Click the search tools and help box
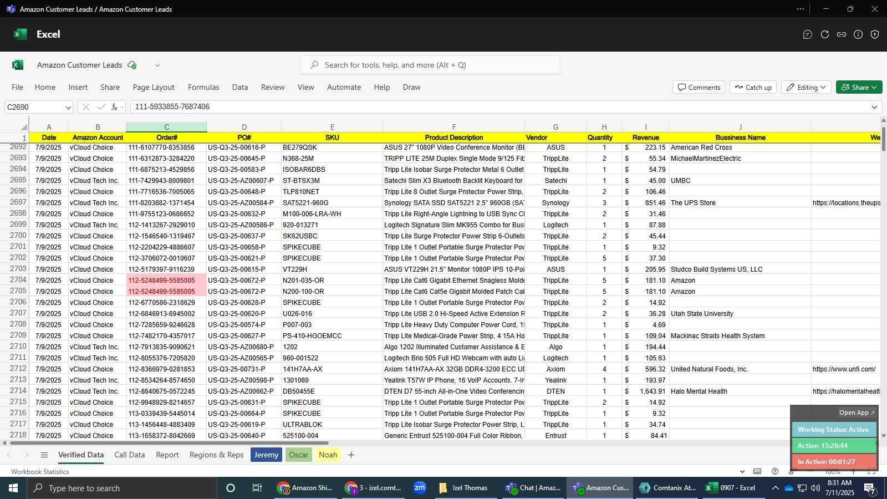Image resolution: width=887 pixels, height=499 pixels. tap(430, 65)
